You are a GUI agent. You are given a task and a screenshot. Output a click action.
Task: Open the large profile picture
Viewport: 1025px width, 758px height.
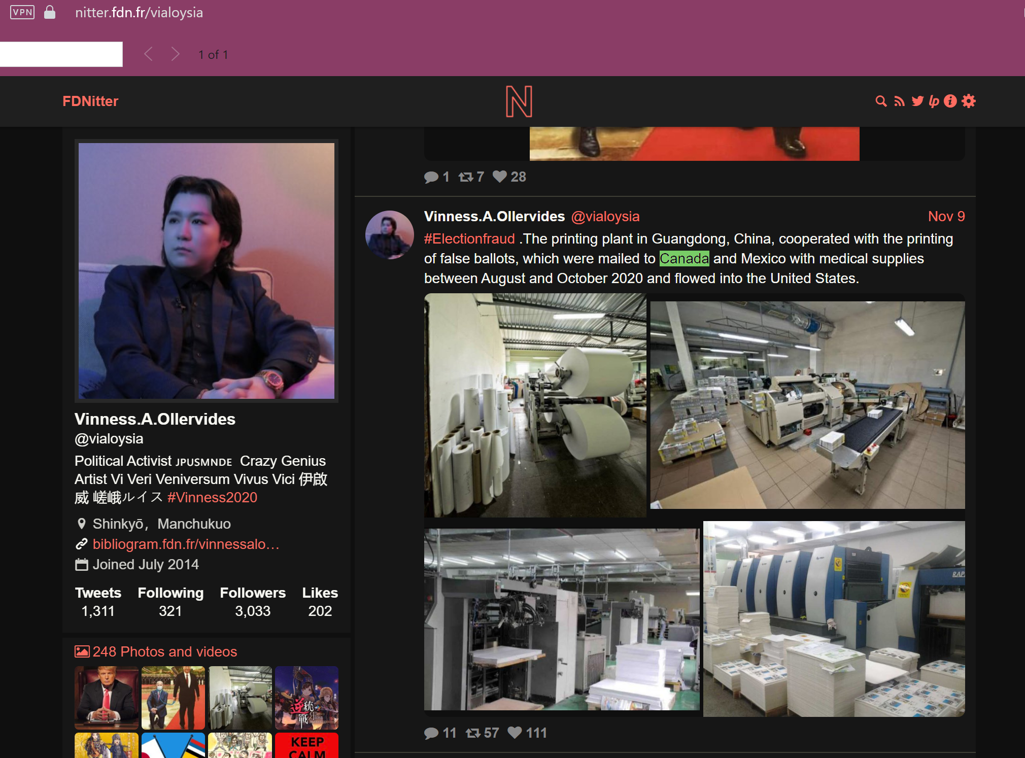(207, 271)
